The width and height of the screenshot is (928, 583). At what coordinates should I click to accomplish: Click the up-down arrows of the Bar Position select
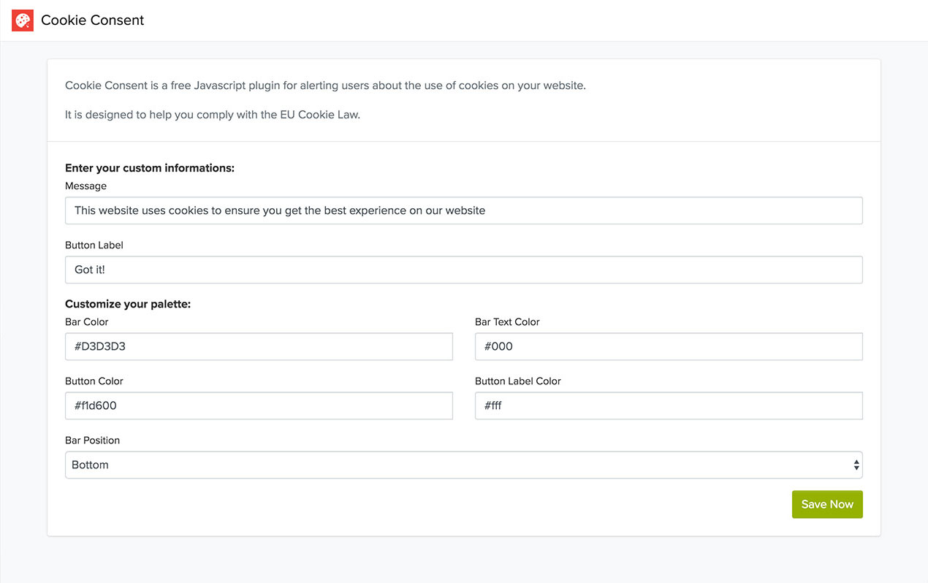(856, 465)
